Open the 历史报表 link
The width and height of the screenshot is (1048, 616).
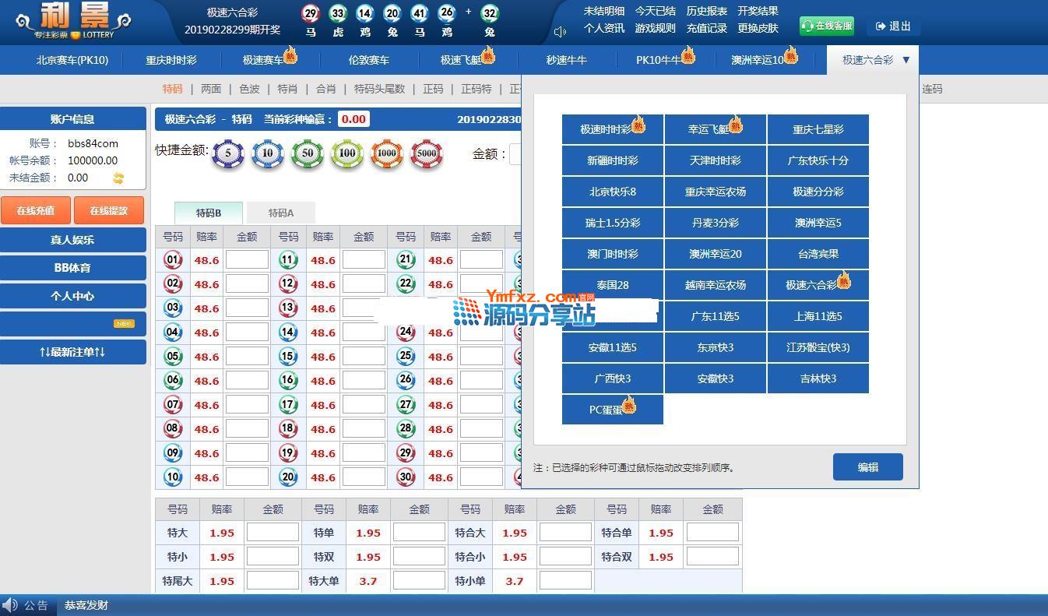pyautogui.click(x=706, y=11)
